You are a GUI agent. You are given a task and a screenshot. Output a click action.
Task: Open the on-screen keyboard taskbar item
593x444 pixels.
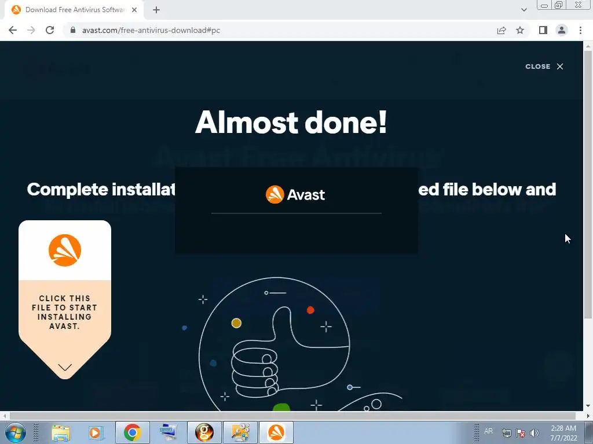(169, 432)
